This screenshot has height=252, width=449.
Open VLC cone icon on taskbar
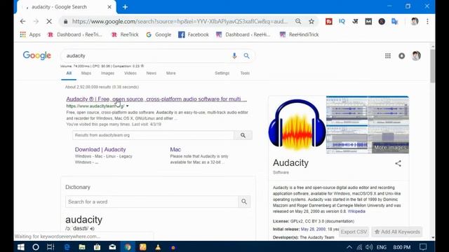(158, 247)
